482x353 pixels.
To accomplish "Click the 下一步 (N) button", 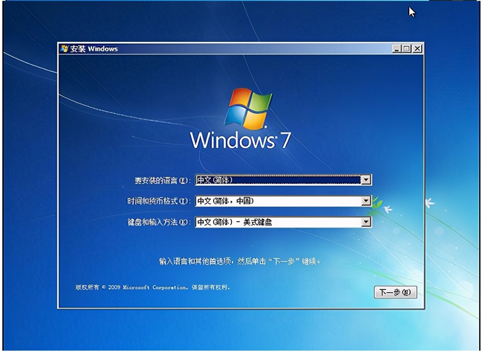I will [x=395, y=292].
